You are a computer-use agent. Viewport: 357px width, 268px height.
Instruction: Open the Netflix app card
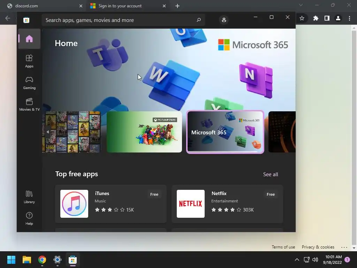(x=227, y=204)
